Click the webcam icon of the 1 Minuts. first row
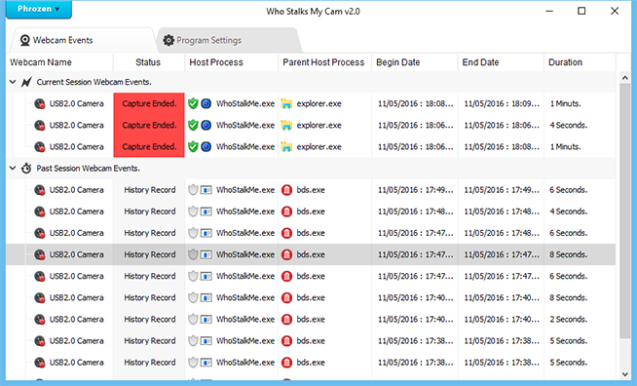The image size is (637, 386). 39,103
